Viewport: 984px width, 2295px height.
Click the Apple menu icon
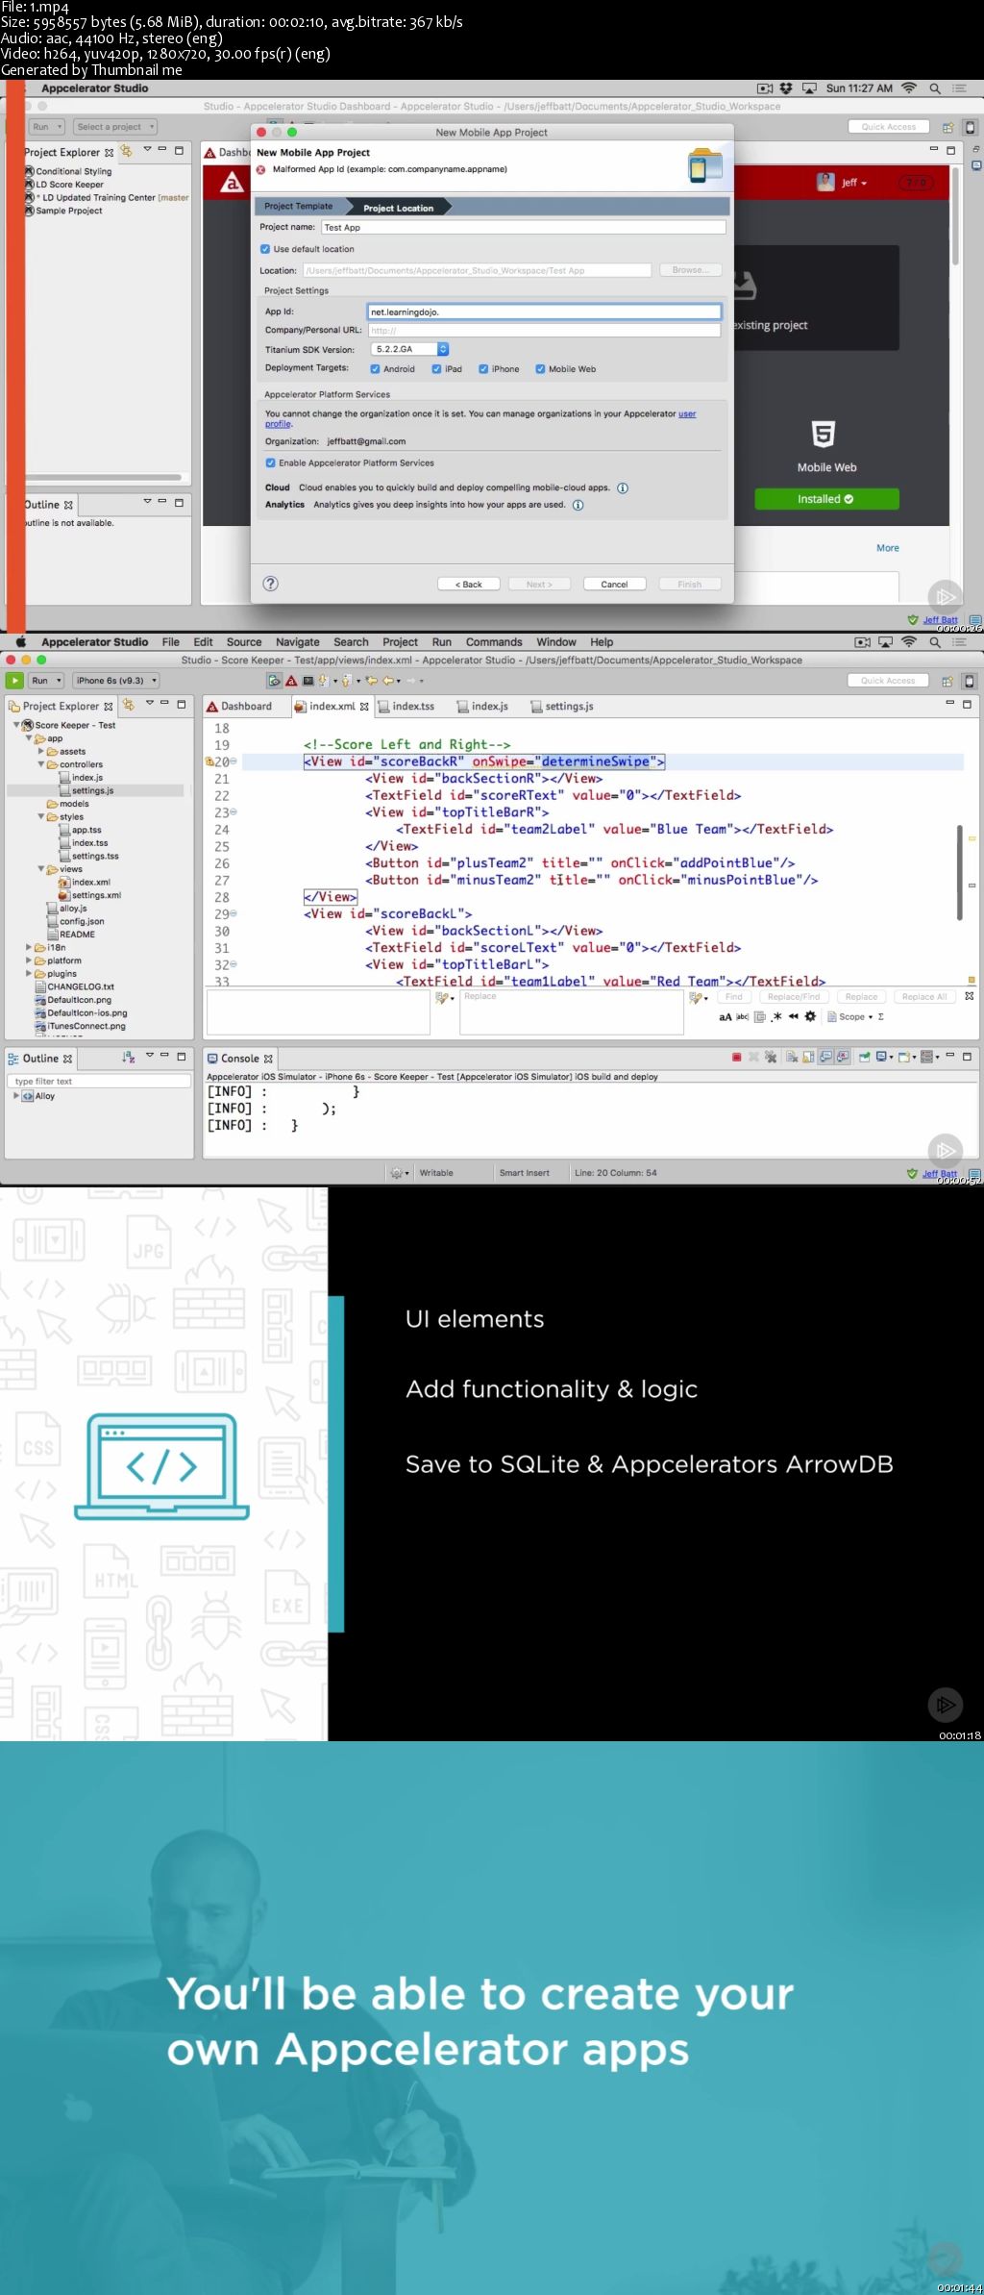pyautogui.click(x=19, y=641)
